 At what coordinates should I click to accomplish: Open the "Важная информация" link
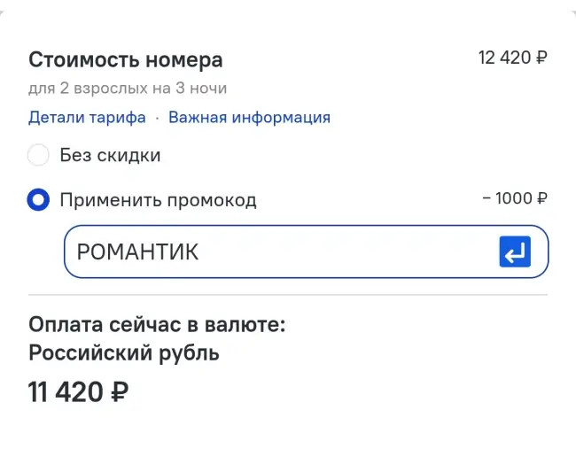tap(249, 117)
